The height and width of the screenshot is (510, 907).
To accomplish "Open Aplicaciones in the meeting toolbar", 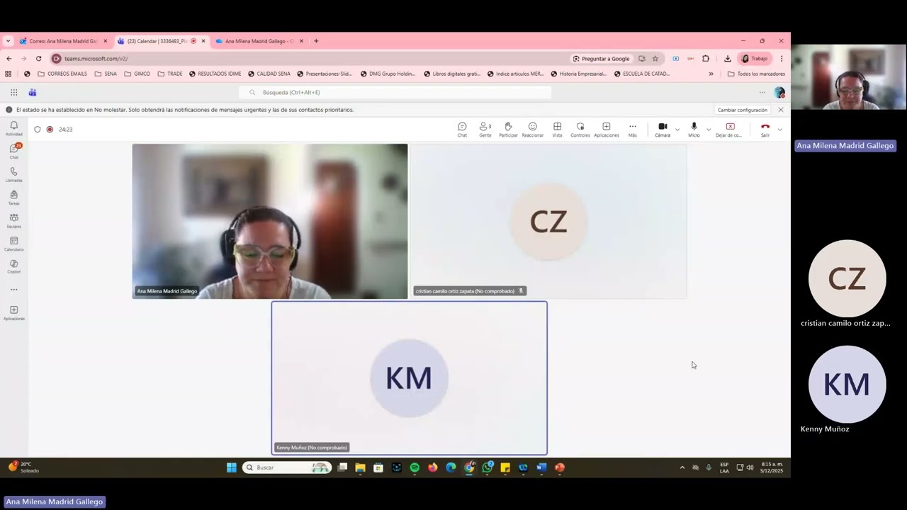I will coord(607,130).
